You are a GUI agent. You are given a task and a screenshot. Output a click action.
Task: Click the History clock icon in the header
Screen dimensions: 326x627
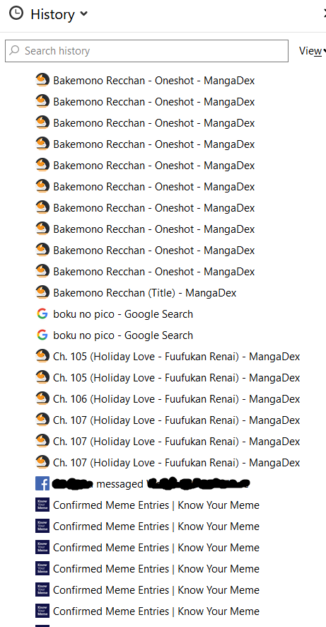point(16,13)
